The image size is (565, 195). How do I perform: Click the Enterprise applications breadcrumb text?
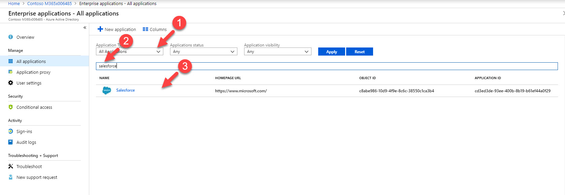pyautogui.click(x=118, y=3)
